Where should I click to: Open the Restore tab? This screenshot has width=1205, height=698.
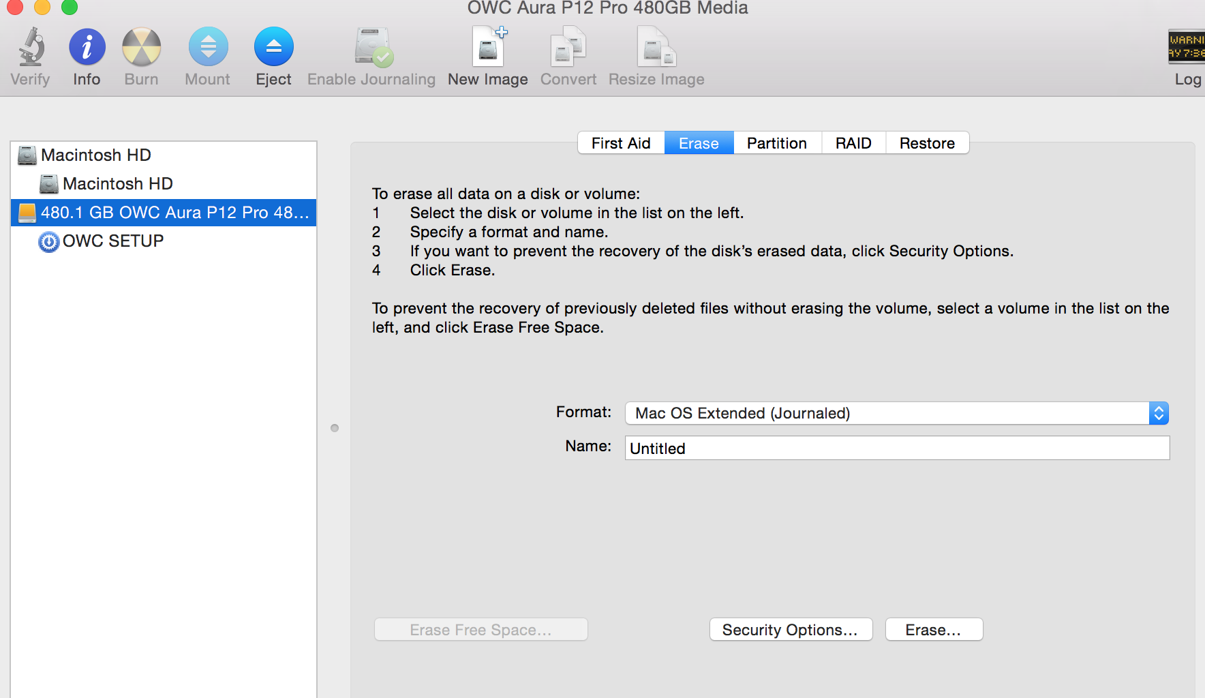(x=927, y=143)
